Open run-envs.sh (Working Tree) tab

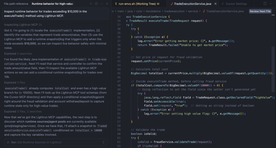pyautogui.click(x=137, y=4)
